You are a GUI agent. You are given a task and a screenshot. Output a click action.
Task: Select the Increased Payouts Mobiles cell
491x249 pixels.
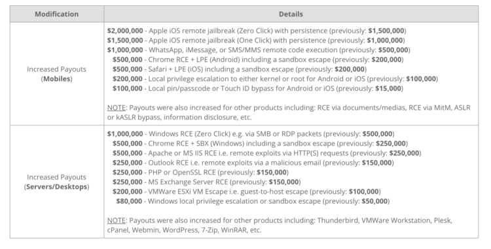pyautogui.click(x=57, y=74)
